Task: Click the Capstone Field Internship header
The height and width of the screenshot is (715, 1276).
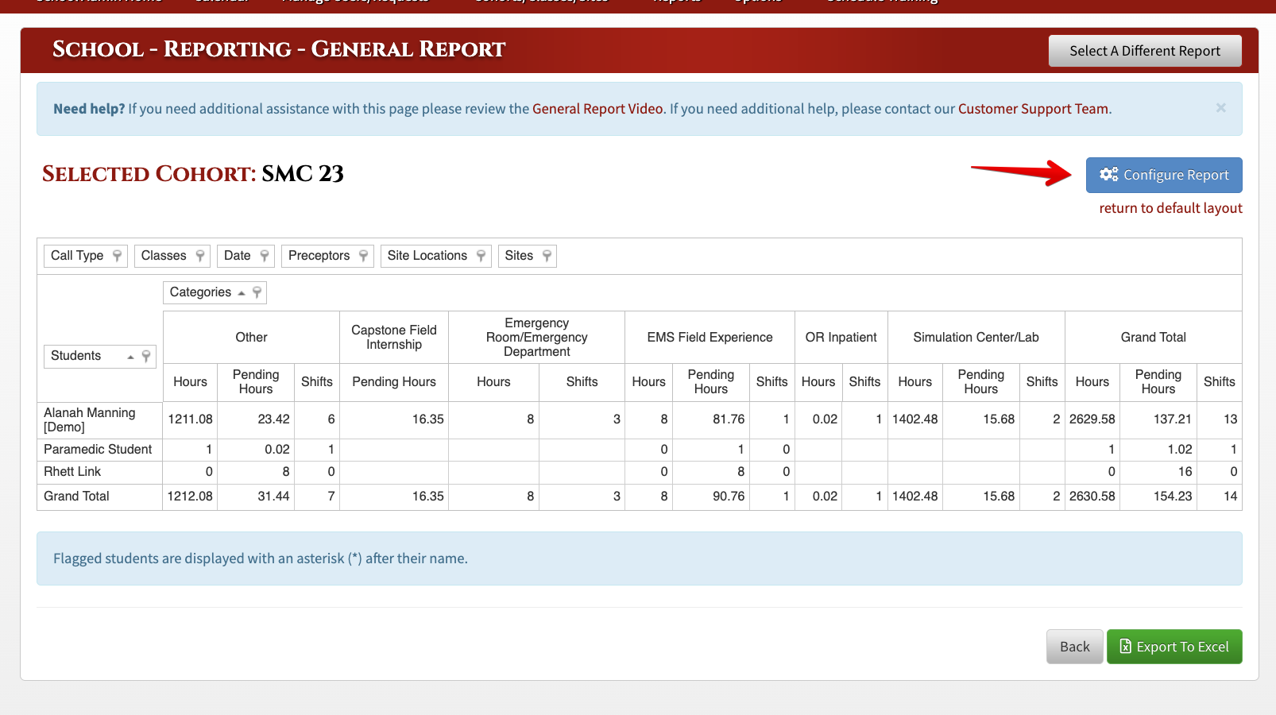Action: tap(394, 338)
